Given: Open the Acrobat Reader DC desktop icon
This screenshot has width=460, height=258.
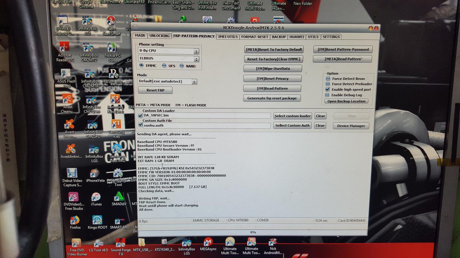Looking at the screenshot, I should tap(65, 52).
